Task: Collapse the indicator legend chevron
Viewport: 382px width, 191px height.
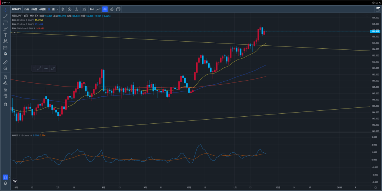Action: point(15,33)
